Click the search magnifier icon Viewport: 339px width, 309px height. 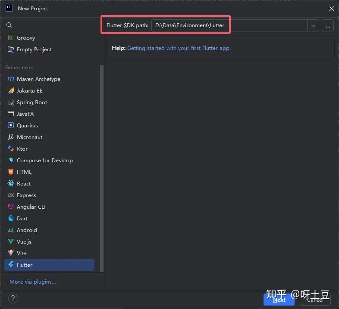point(9,25)
